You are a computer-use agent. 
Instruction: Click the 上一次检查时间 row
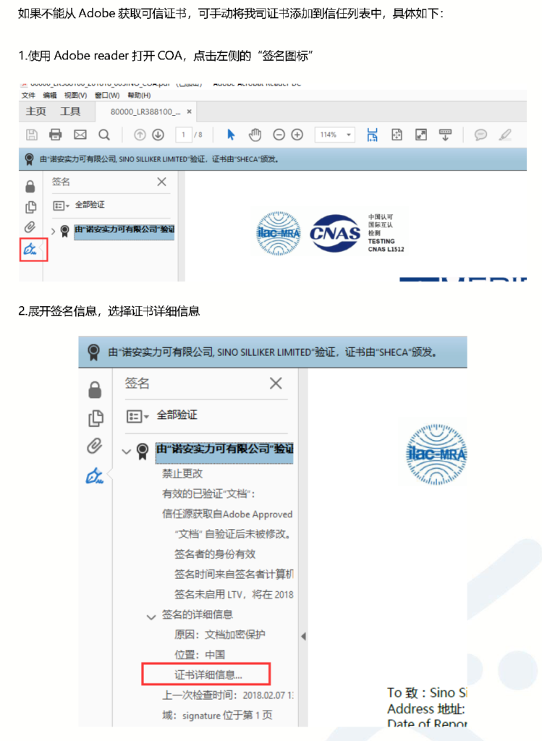228,695
